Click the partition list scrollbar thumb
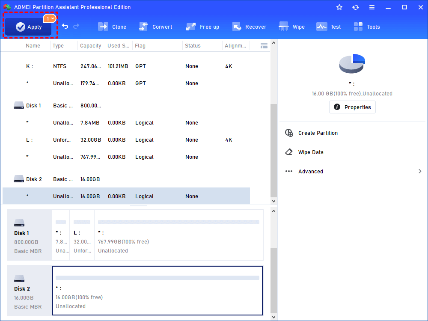Image resolution: width=428 pixels, height=321 pixels. [x=273, y=150]
